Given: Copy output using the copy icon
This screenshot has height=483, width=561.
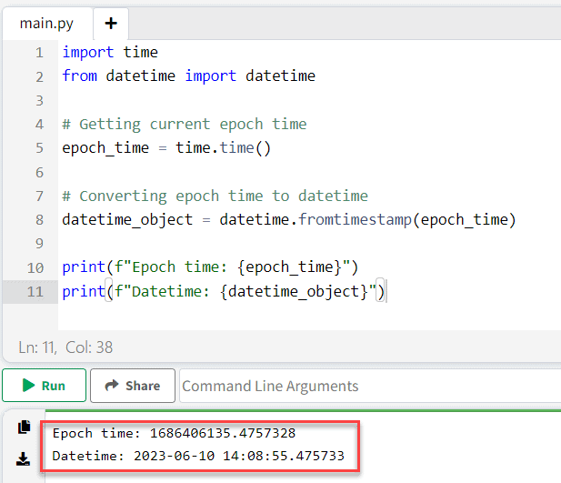Looking at the screenshot, I should [24, 427].
